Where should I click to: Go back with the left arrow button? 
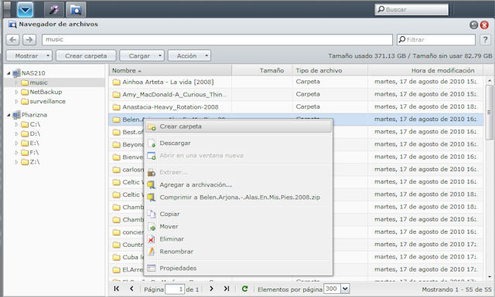coord(13,39)
